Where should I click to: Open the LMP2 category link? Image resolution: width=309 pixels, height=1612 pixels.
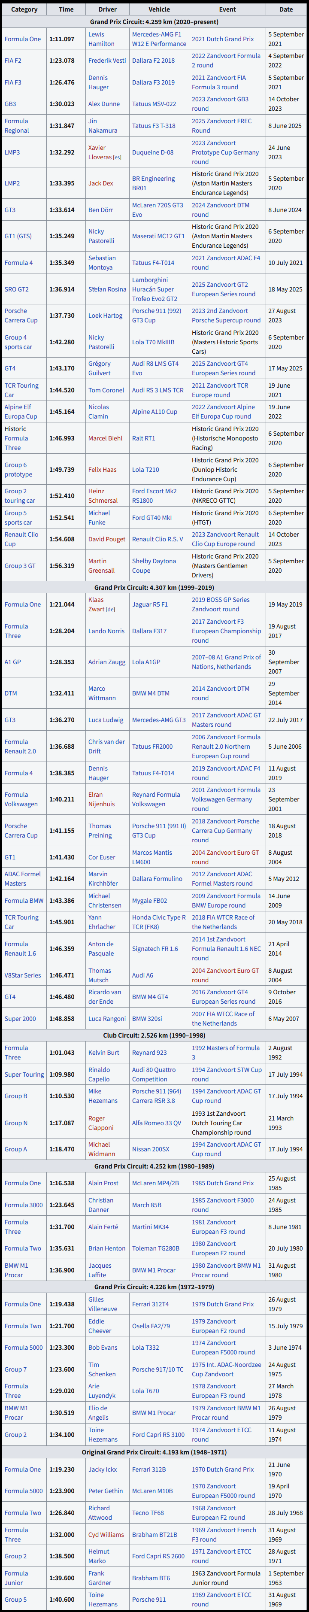pos(12,183)
